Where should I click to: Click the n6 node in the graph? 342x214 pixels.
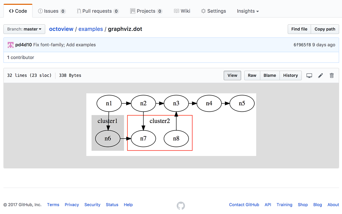108,139
